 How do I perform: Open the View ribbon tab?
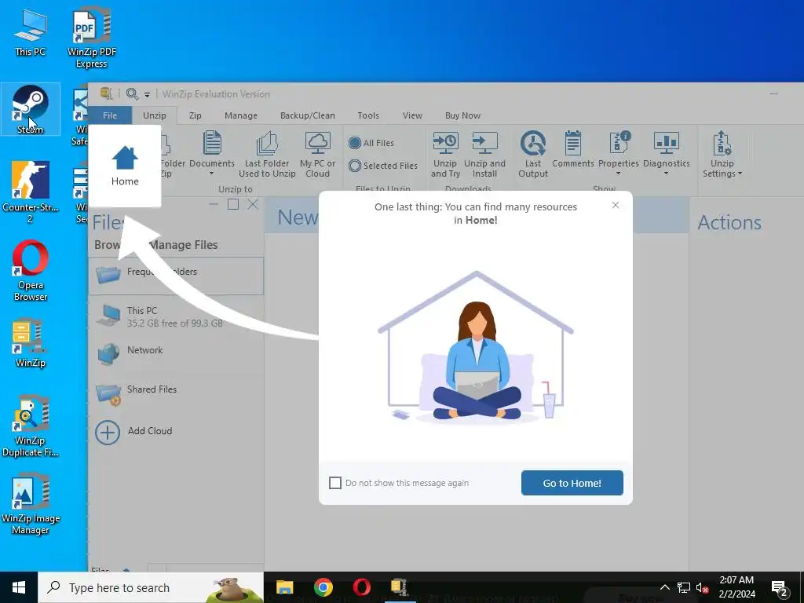(x=412, y=115)
